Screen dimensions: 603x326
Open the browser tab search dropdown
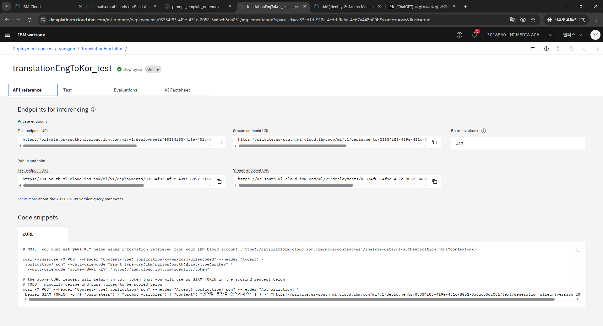coord(6,6)
